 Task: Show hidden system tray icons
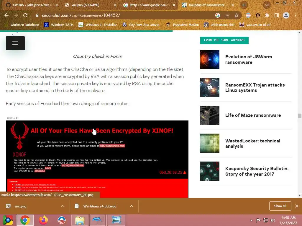pos(251,220)
